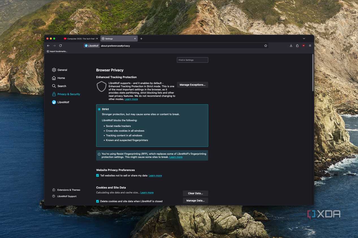358x238 pixels.
Task: Open the Search settings category
Action: click(x=59, y=86)
